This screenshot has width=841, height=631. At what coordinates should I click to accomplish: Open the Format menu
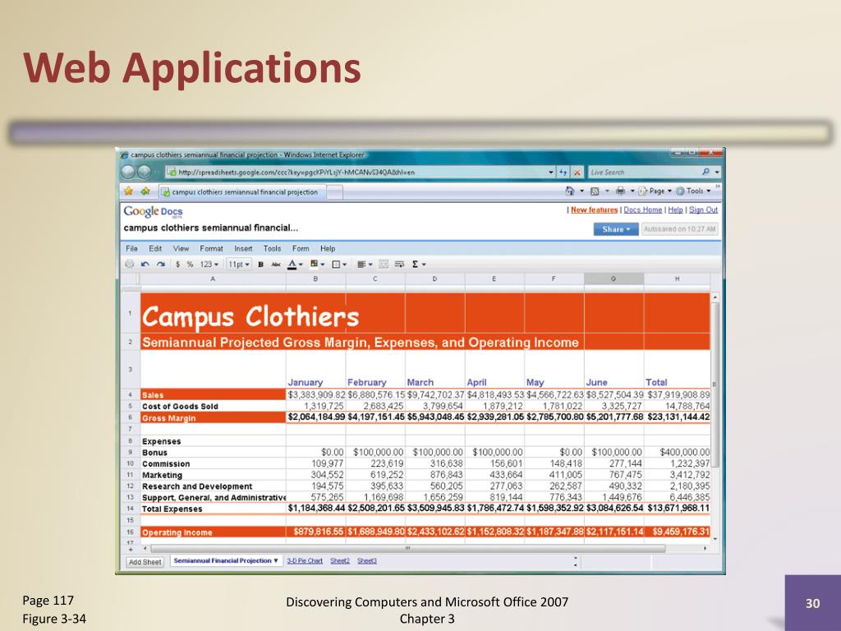click(x=211, y=248)
